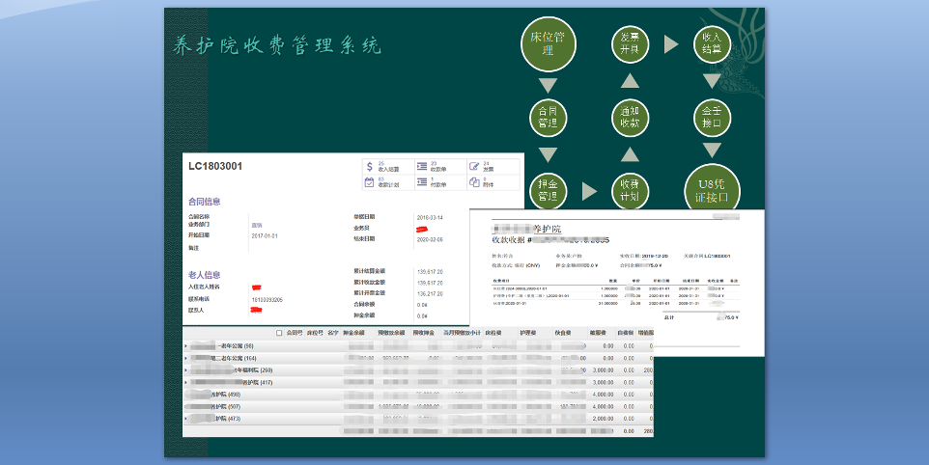The image size is (929, 465).
Task: Click the 通知收款 circle in flowchart
Action: [630, 117]
